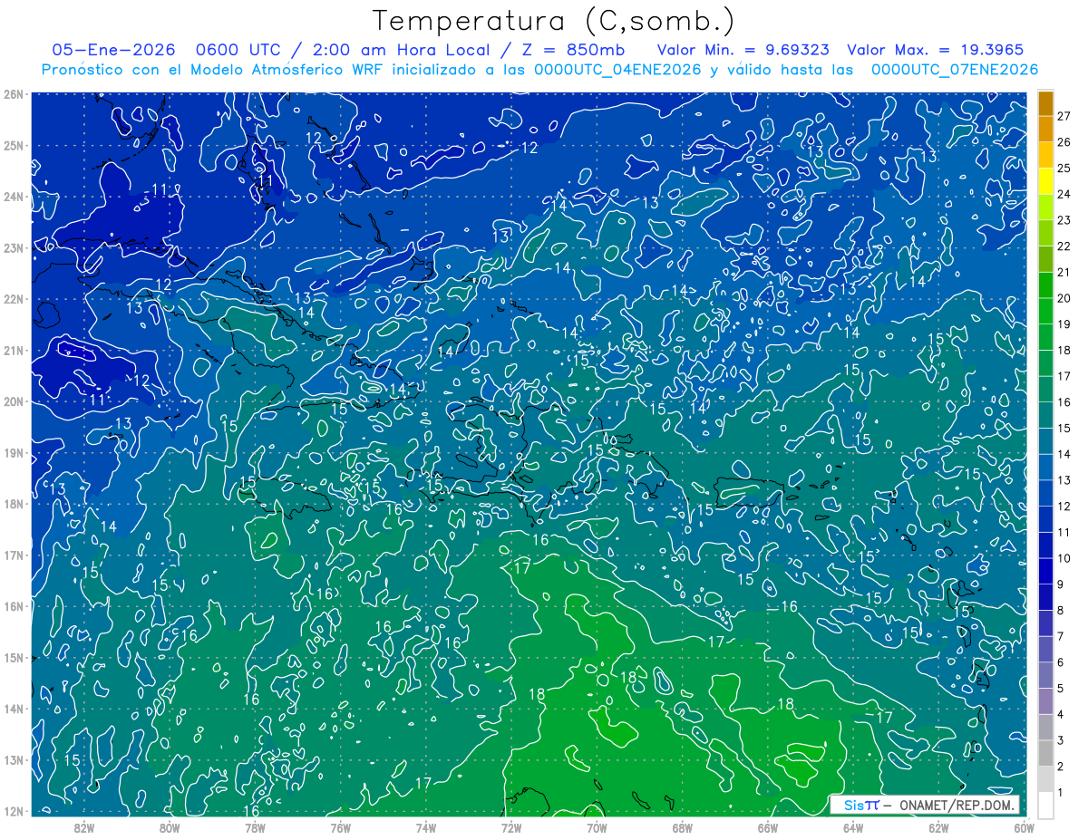Viewport: 1088px width, 840px height.
Task: Click the colorbar scale label "5"
Action: click(1061, 689)
